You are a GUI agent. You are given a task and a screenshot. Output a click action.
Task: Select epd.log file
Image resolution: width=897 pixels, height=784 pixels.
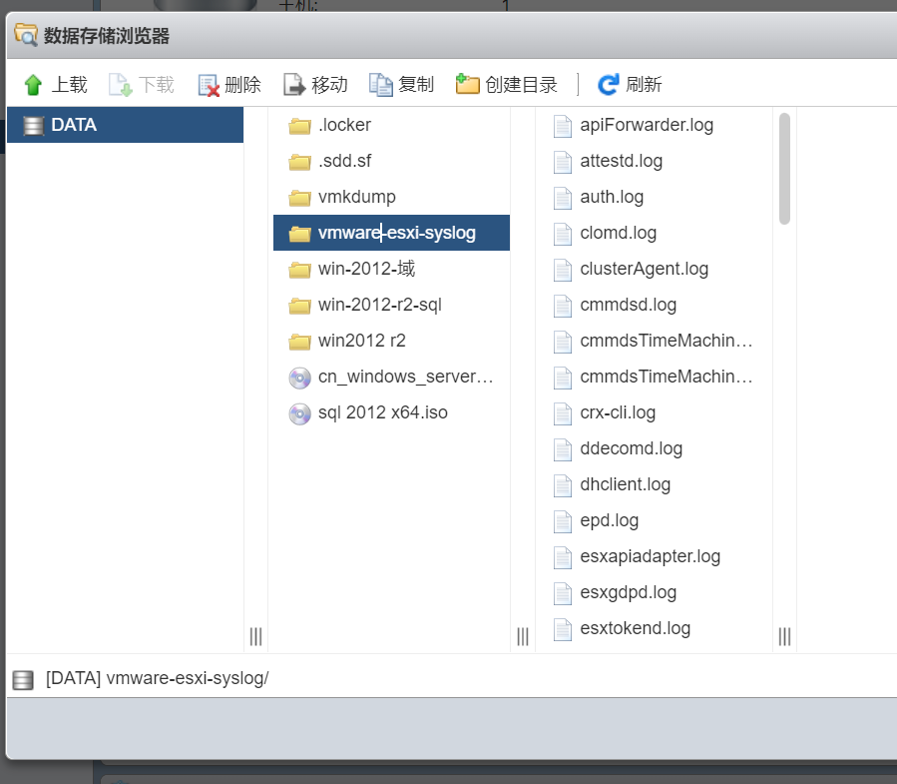pyautogui.click(x=655, y=520)
